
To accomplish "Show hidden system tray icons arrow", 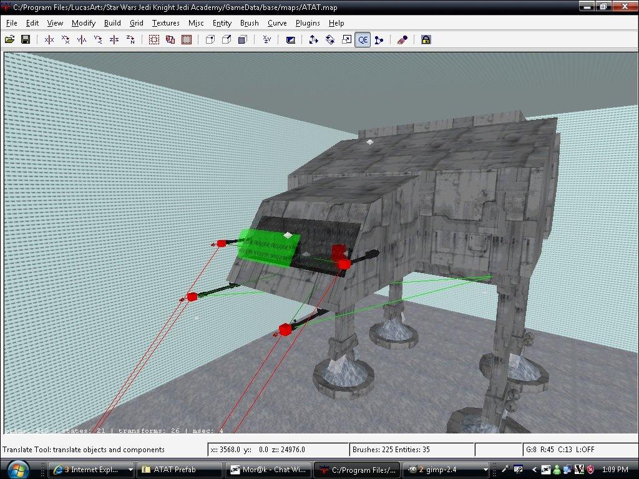I will (535, 470).
